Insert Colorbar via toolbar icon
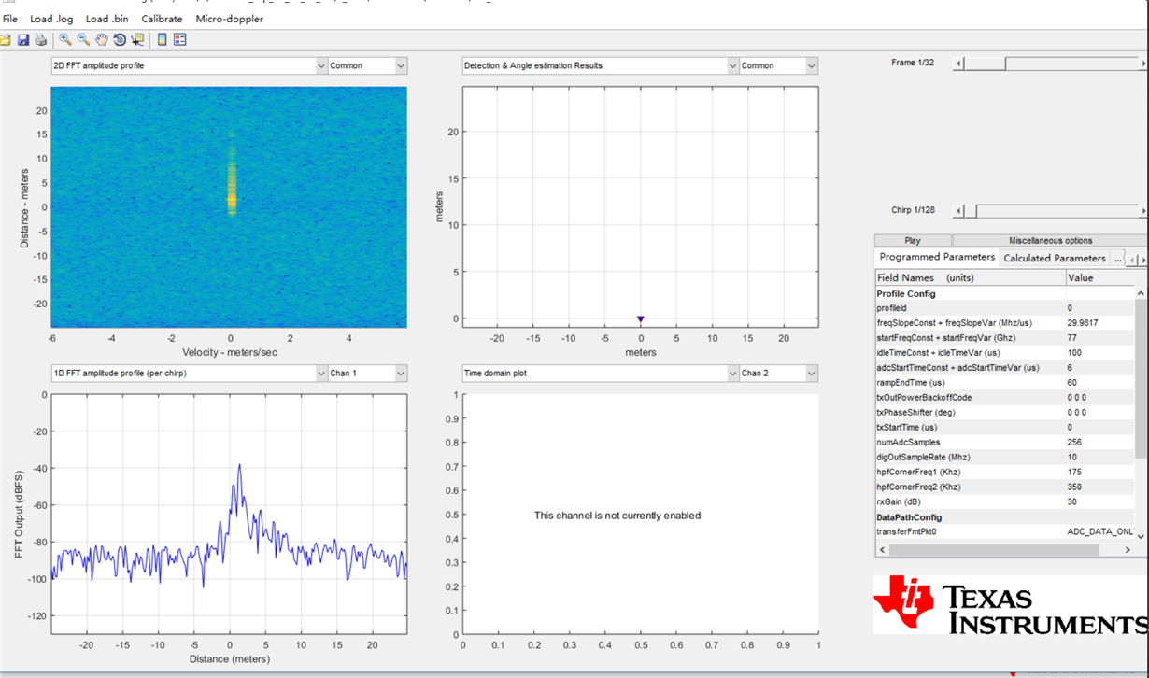The width and height of the screenshot is (1149, 678). point(162,40)
